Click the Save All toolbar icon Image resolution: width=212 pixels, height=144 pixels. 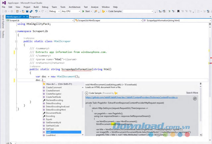[x=31, y=11]
